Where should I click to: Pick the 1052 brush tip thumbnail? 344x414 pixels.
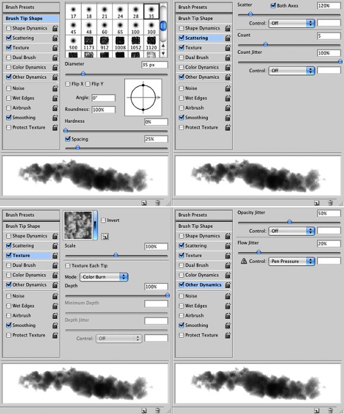click(x=135, y=43)
